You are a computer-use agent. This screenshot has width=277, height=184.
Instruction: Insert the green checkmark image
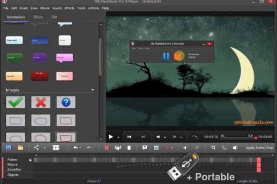click(x=15, y=102)
